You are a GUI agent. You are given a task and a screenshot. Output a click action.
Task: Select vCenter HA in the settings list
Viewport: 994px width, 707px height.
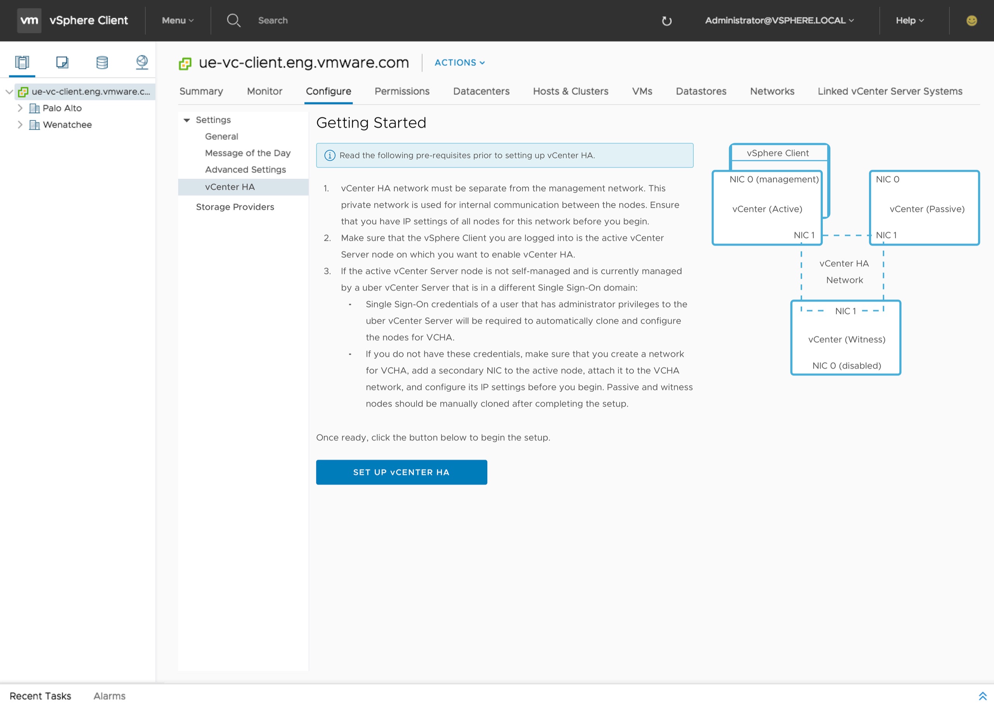point(243,187)
